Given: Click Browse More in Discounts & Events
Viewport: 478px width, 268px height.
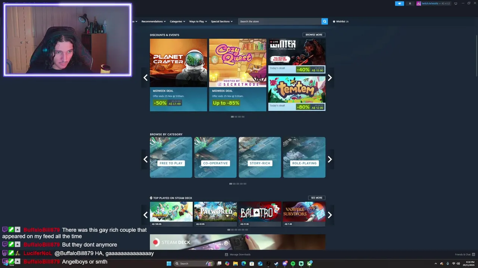Looking at the screenshot, I should (x=314, y=35).
